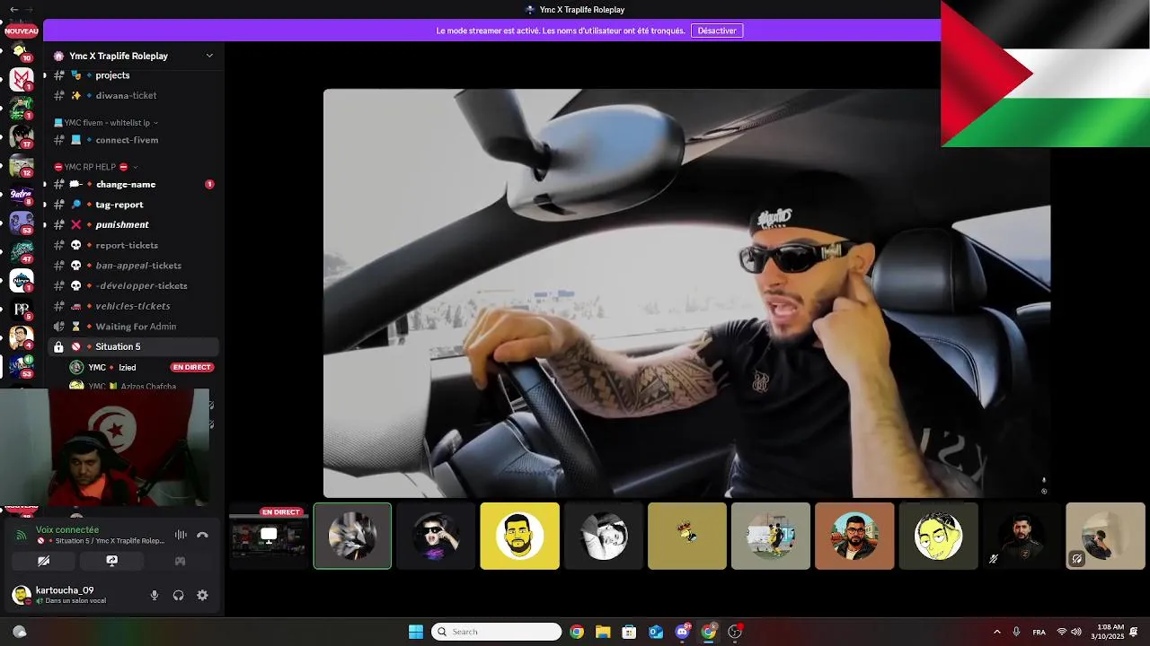Image resolution: width=1150 pixels, height=646 pixels.
Task: Click the main video stream view
Action: pos(686,293)
